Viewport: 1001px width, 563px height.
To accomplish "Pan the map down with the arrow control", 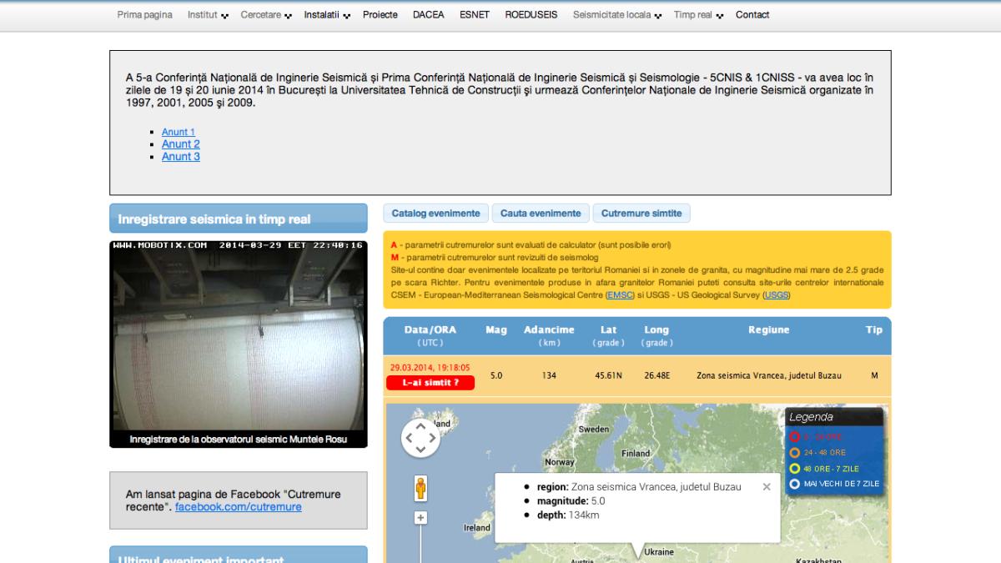I will coord(420,450).
